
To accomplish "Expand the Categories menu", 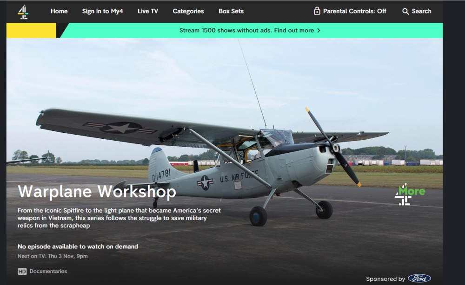I will pyautogui.click(x=188, y=11).
